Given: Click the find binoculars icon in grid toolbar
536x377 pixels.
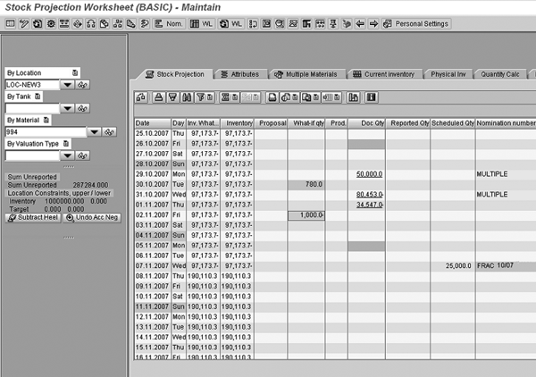Looking at the screenshot, I should point(186,96).
